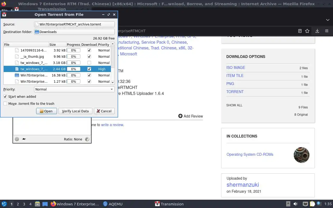Open the Destination folder chooser

pyautogui.click(x=74, y=32)
